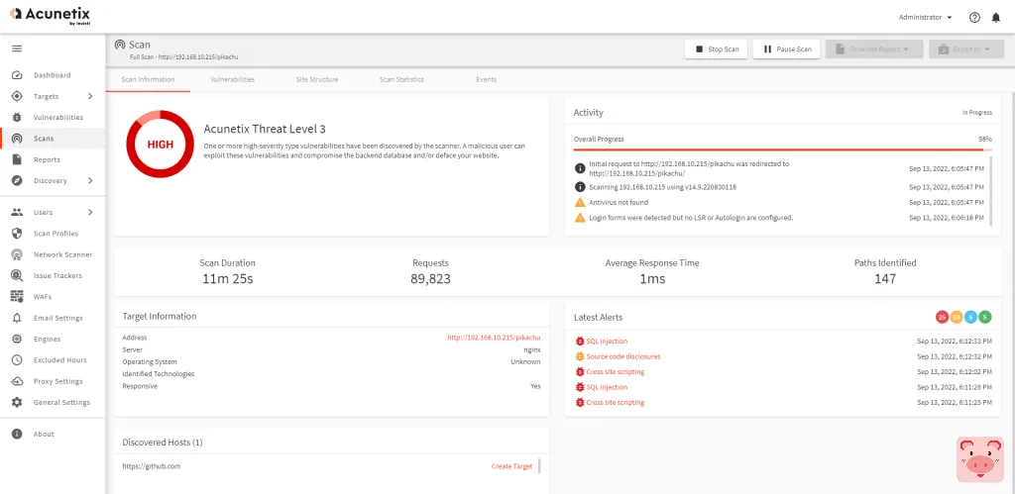This screenshot has height=494, width=1015.
Task: Click the Network Scanner sidebar icon
Action: (16, 254)
